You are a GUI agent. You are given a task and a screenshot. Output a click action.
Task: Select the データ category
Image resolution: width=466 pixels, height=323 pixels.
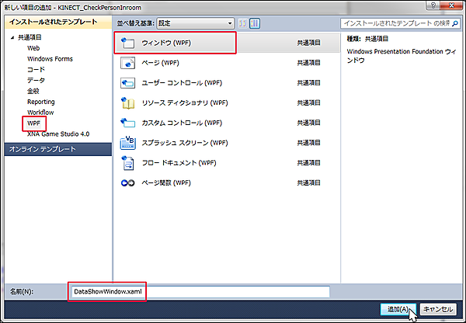click(36, 80)
